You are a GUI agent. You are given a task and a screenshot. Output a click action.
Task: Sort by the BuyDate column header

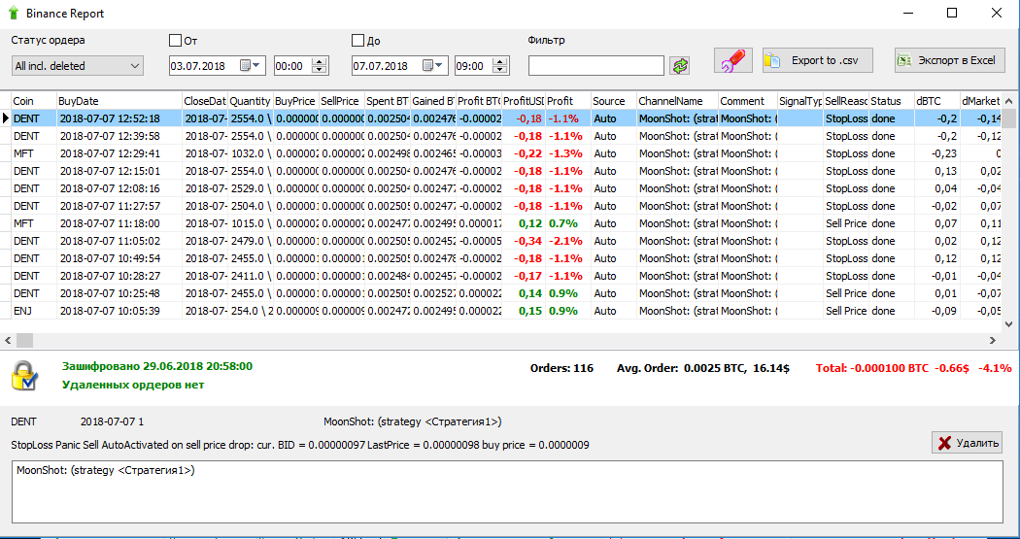(x=119, y=101)
